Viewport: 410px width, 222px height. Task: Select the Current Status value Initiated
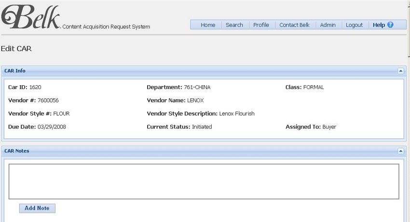[x=202, y=127]
